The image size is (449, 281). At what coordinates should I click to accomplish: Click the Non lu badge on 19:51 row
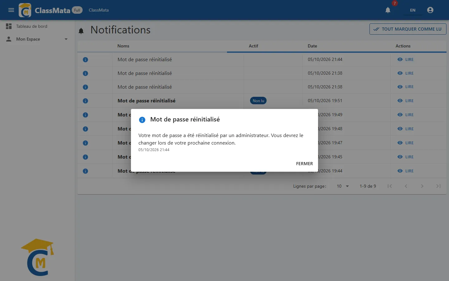coord(258,101)
